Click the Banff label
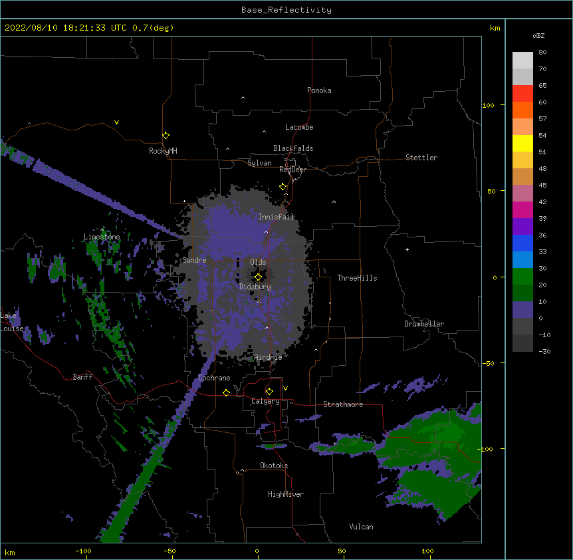 coord(82,377)
